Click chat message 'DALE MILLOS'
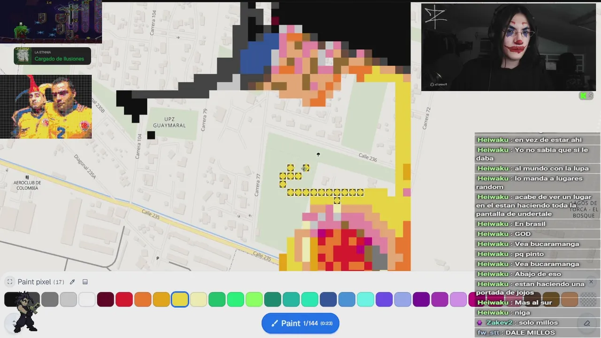Image resolution: width=601 pixels, height=338 pixels. [x=530, y=333]
